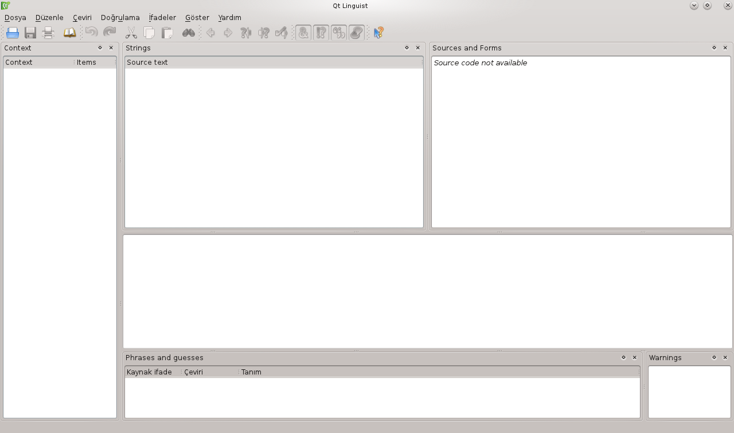Float the Context dock panel
The height and width of the screenshot is (433, 734).
point(100,48)
